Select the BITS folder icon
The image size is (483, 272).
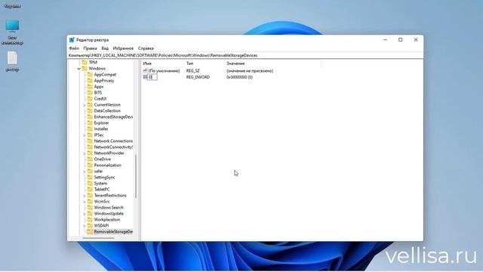90,92
